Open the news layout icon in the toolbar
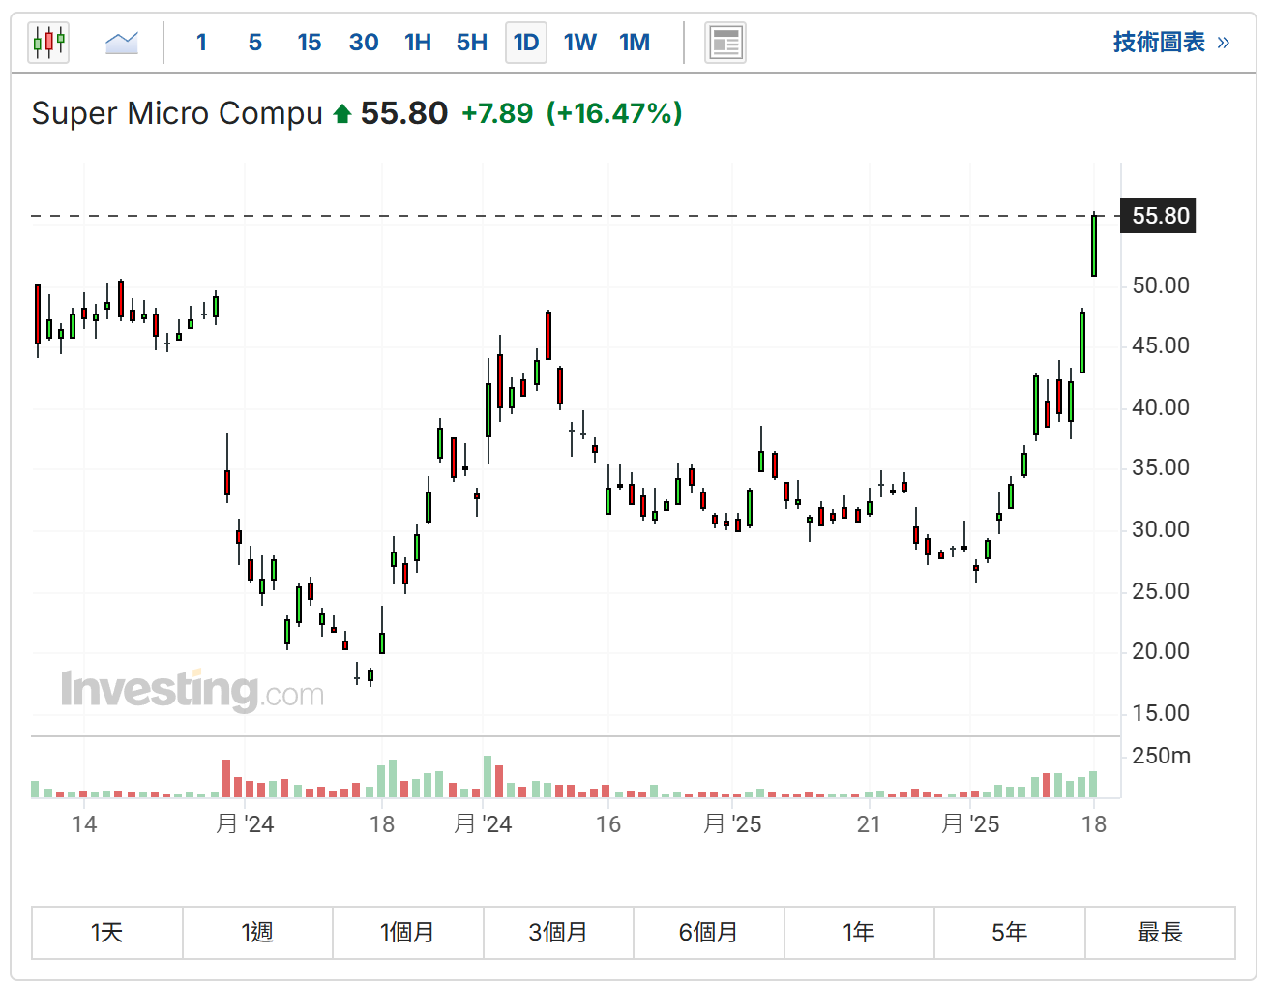1272x986 pixels. click(x=725, y=43)
